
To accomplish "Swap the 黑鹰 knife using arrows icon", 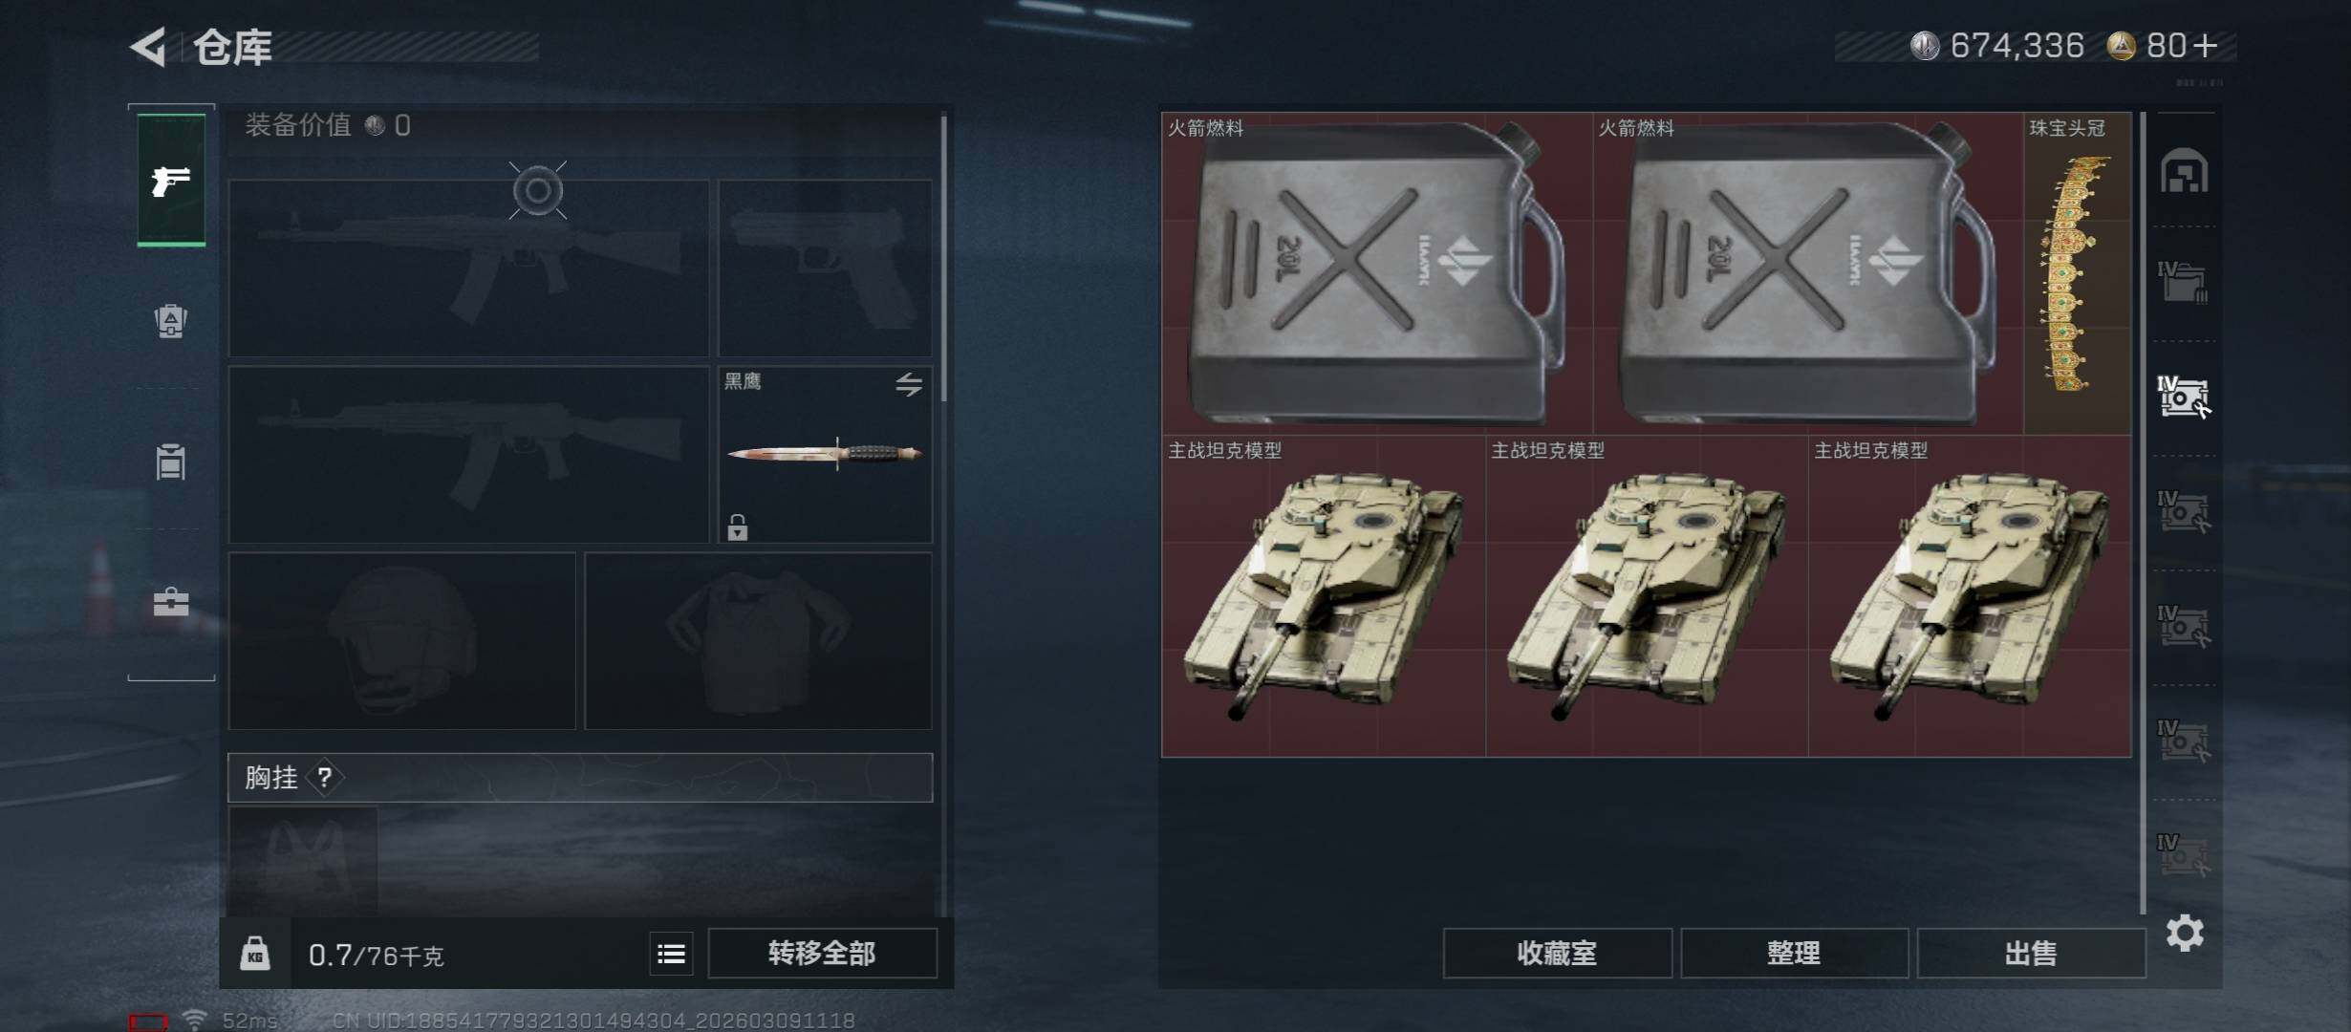I will (909, 384).
